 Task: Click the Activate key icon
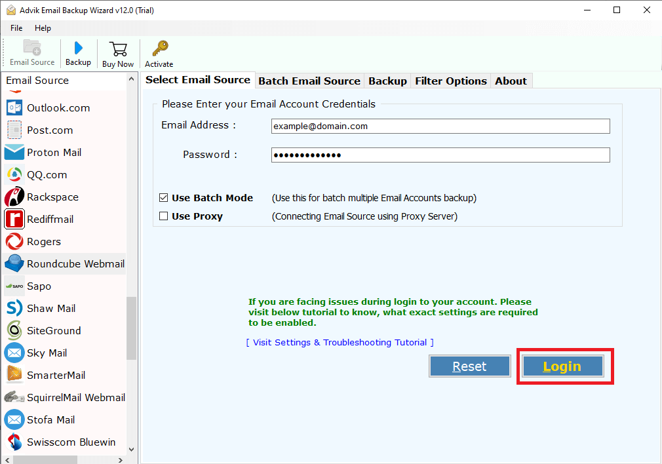tap(159, 52)
